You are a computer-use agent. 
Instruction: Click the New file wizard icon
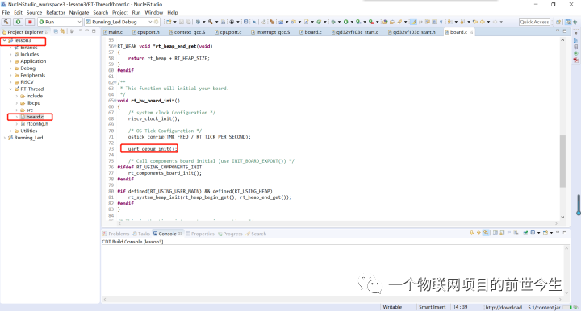169,22
